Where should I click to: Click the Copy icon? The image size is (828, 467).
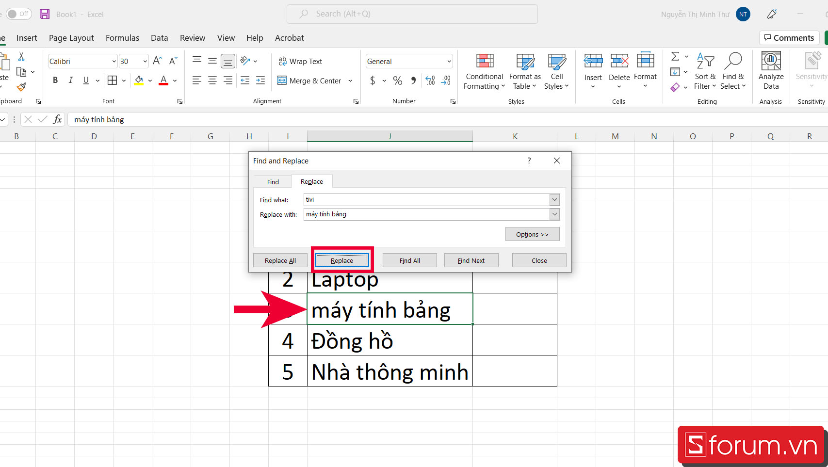[x=21, y=72]
